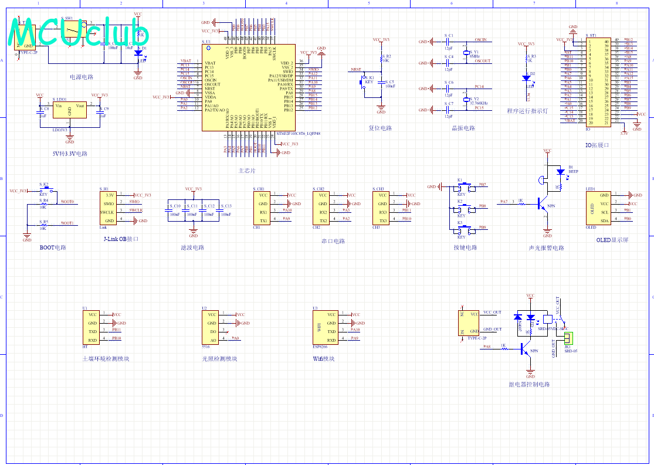Select the 32.768KHz crystal S_Y2
Screen dimensions: 654x465
tap(466, 100)
